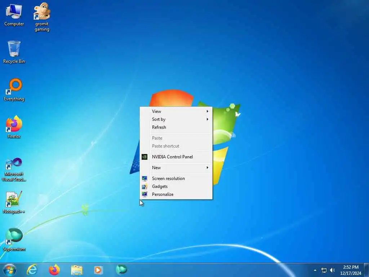Launch Internet Explorer from the taskbar

pos(32,270)
